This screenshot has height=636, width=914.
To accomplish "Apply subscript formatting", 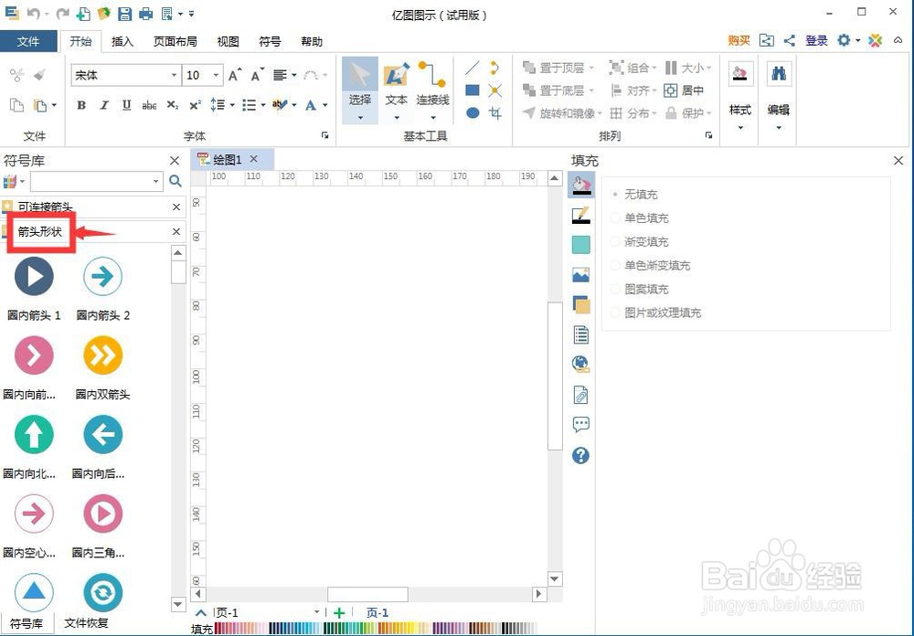I will coord(172,105).
